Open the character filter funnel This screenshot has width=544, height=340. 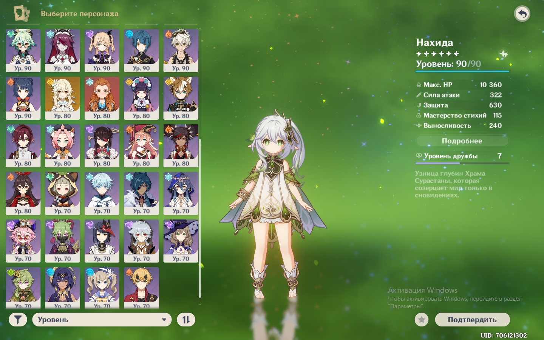tap(18, 320)
